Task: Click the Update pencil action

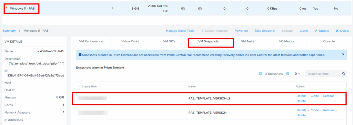Action: point(322,31)
